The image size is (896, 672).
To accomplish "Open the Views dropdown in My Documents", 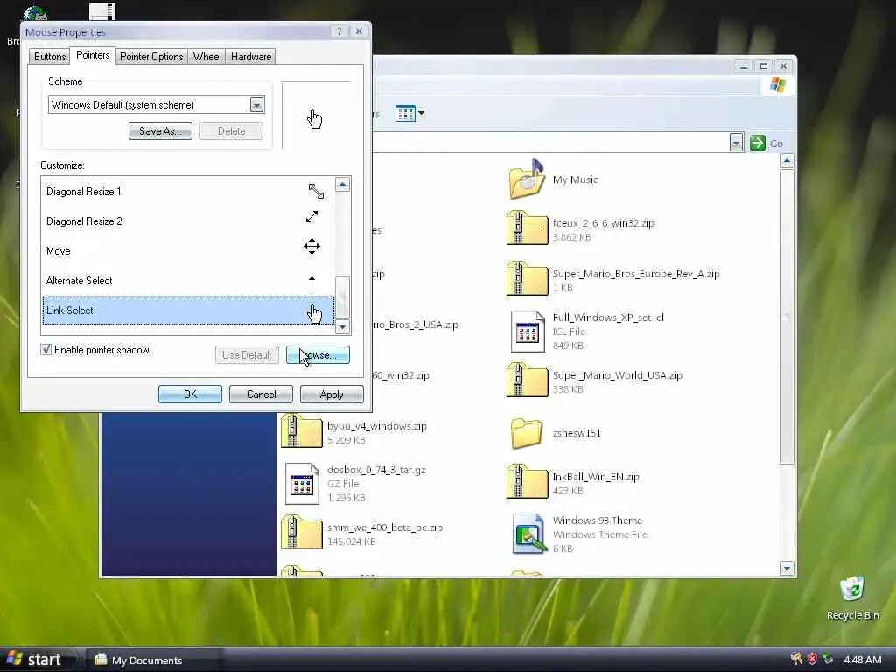I will tap(421, 113).
